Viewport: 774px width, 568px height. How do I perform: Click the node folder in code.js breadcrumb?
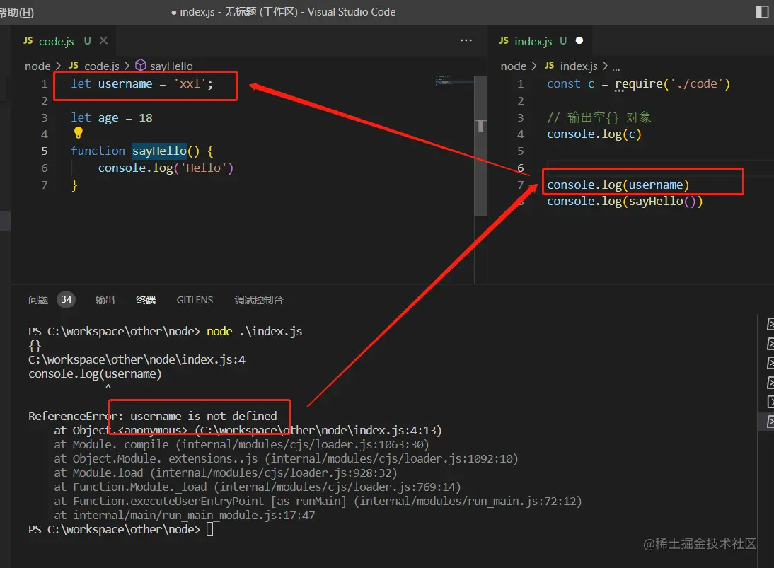click(37, 66)
